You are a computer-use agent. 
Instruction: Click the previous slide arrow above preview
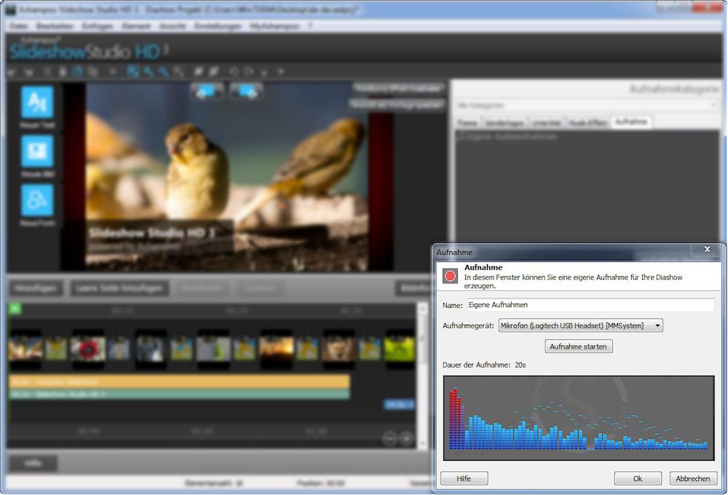click(x=207, y=91)
